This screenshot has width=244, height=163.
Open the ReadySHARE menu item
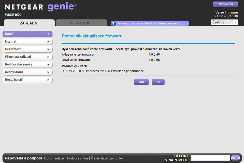pyautogui.click(x=27, y=72)
